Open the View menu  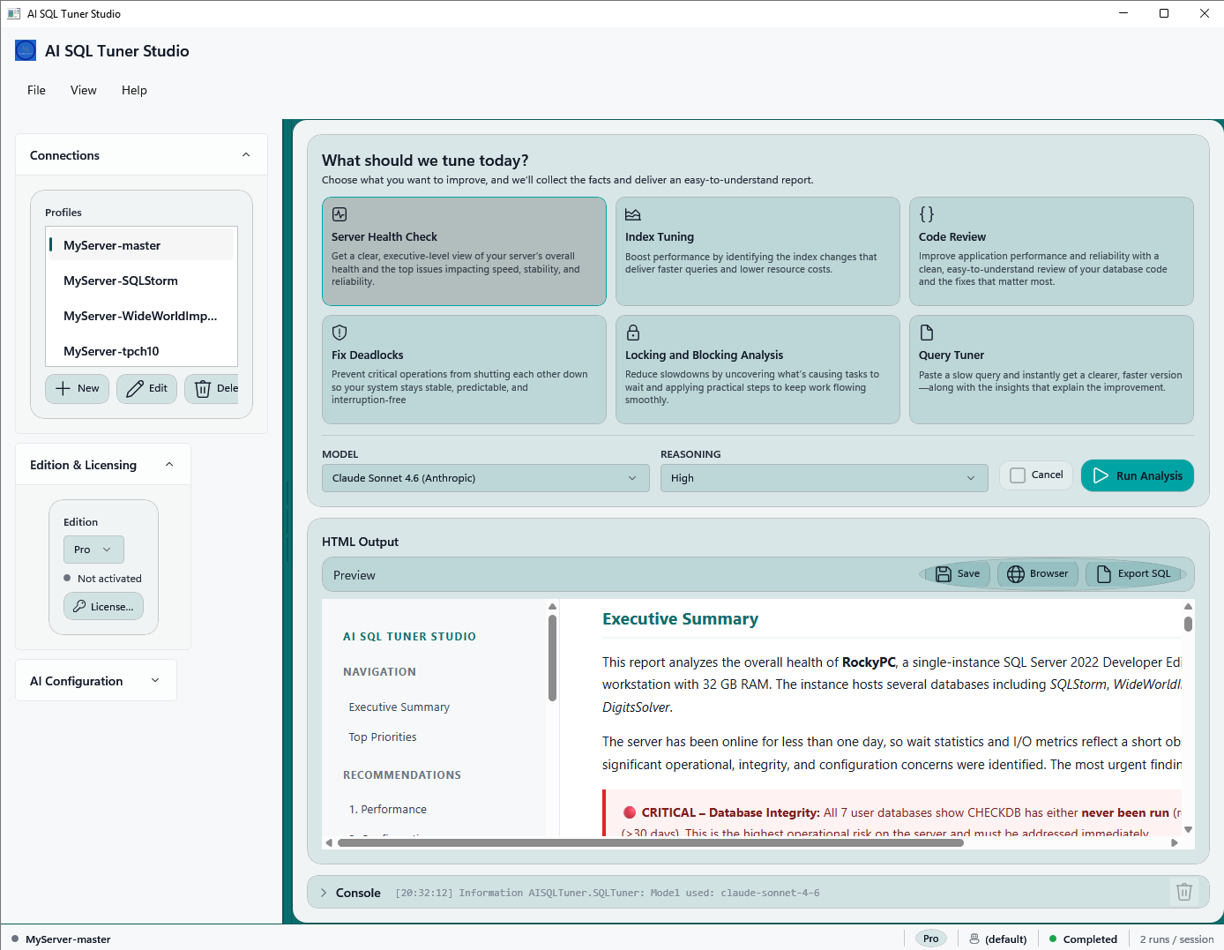[84, 90]
